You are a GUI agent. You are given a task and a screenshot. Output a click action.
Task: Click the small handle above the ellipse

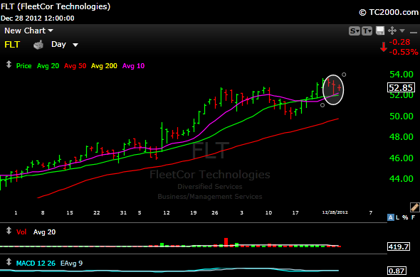click(x=344, y=75)
